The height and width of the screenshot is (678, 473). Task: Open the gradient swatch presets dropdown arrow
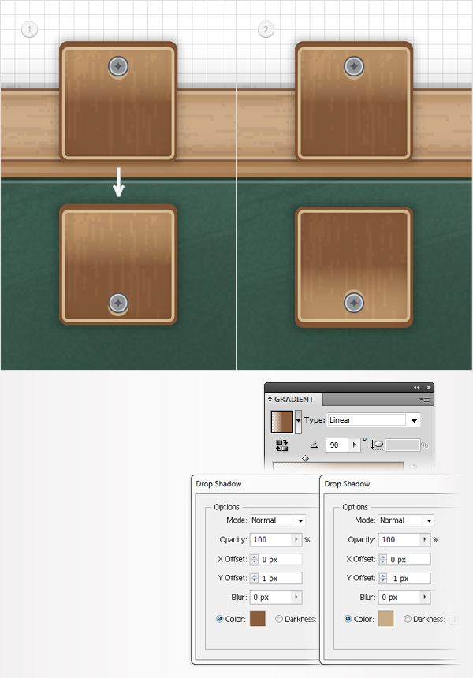point(298,422)
